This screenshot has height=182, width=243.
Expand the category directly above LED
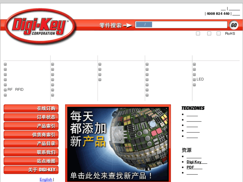194,74
